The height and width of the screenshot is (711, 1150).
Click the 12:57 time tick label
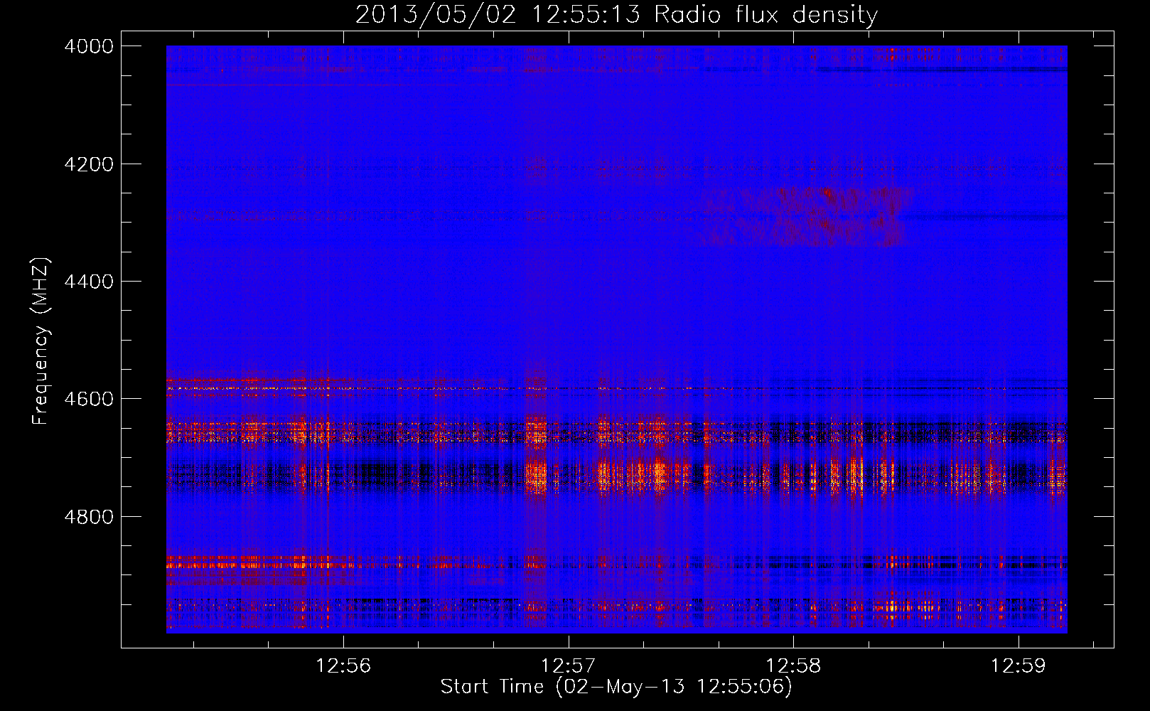tap(569, 666)
